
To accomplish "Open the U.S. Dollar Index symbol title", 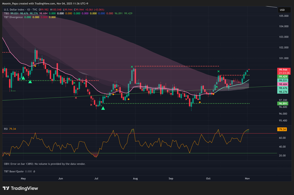I will tap(18, 9).
